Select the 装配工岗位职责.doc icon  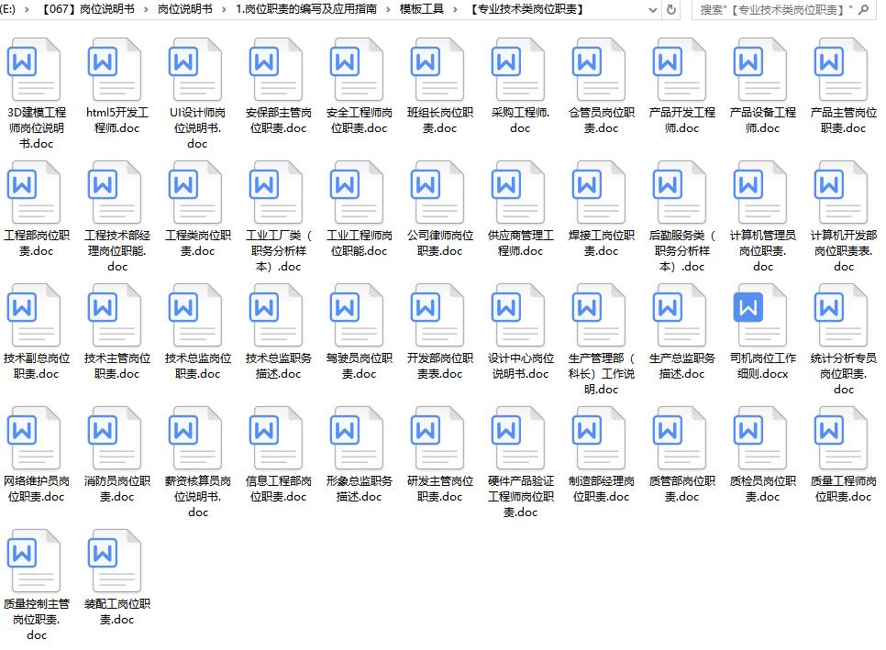point(115,560)
